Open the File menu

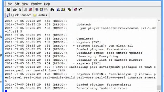click(x=10, y=4)
